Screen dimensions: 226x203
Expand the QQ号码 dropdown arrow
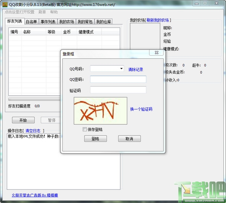point(122,69)
